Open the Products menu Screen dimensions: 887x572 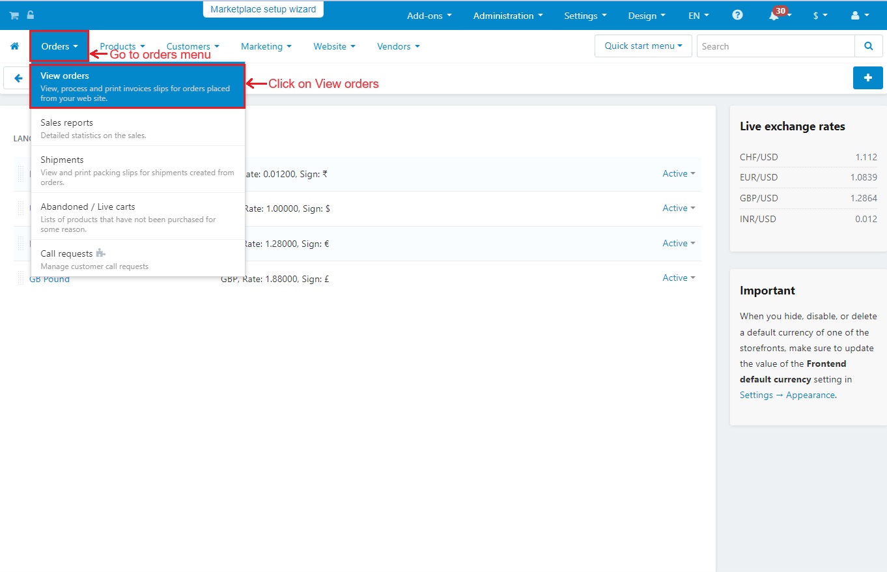122,46
